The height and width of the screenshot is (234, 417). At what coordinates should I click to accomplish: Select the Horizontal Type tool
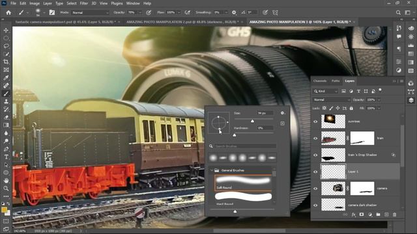click(x=6, y=157)
